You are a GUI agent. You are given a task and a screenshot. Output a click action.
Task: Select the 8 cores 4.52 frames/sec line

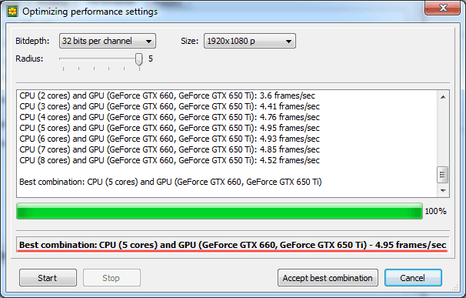(169, 160)
